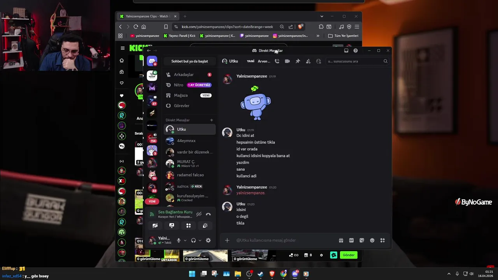Image resolution: width=498 pixels, height=280 pixels.
Task: Open sticker picker in message box
Action: point(362,240)
